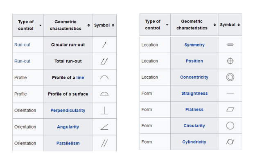Image resolution: width=255 pixels, height=164 pixels.
Task: Click the symmetry symbol icon
Action: click(x=230, y=45)
